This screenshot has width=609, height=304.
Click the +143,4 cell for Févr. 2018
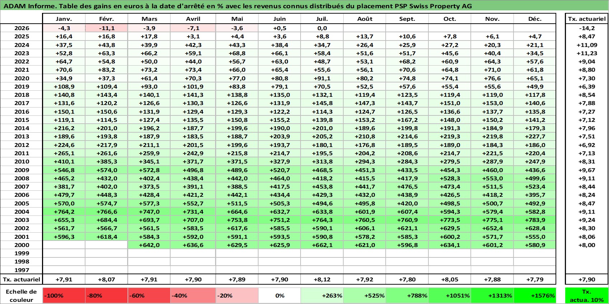click(x=106, y=95)
